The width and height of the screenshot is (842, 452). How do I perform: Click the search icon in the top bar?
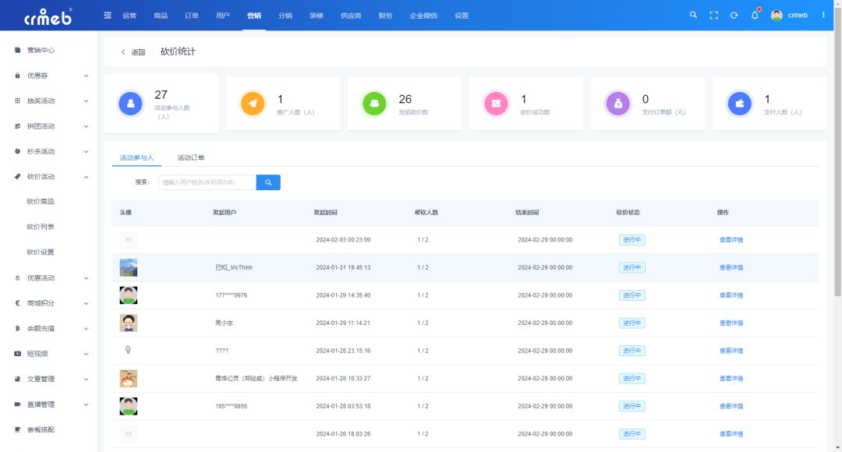[x=693, y=14]
